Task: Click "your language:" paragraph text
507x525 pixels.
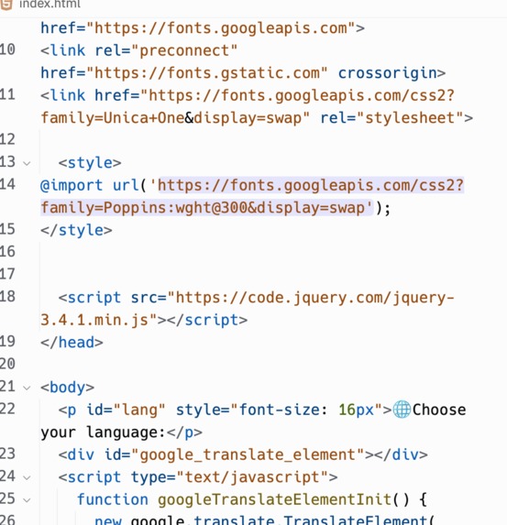Action: click(103, 432)
